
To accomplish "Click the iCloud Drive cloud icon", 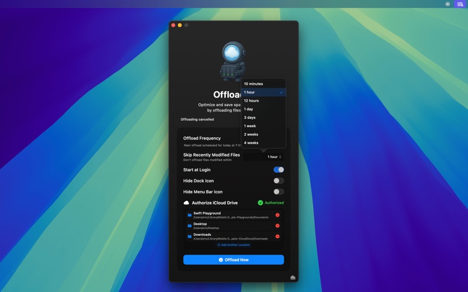I will 186,203.
